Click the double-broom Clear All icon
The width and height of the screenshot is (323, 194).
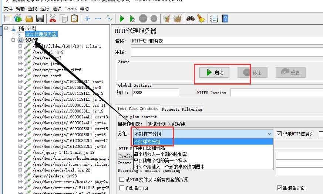[178, 19]
